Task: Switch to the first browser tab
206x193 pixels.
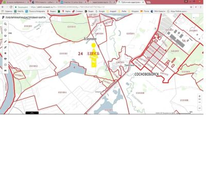Action: point(16,2)
